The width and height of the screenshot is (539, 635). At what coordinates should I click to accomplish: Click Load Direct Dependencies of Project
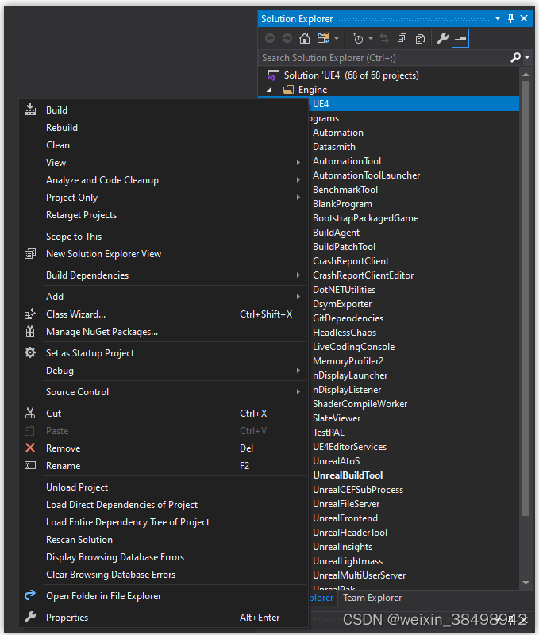[x=164, y=505]
